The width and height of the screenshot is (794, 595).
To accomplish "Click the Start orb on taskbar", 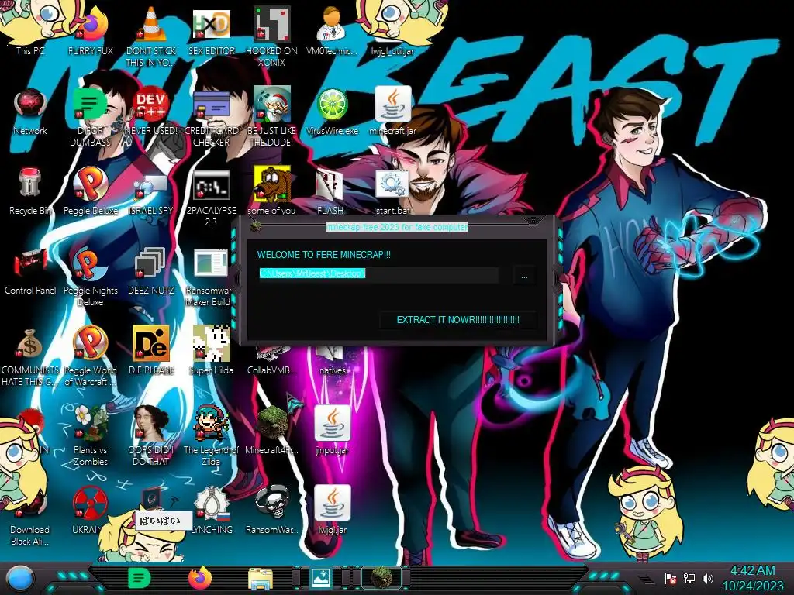I will click(21, 578).
